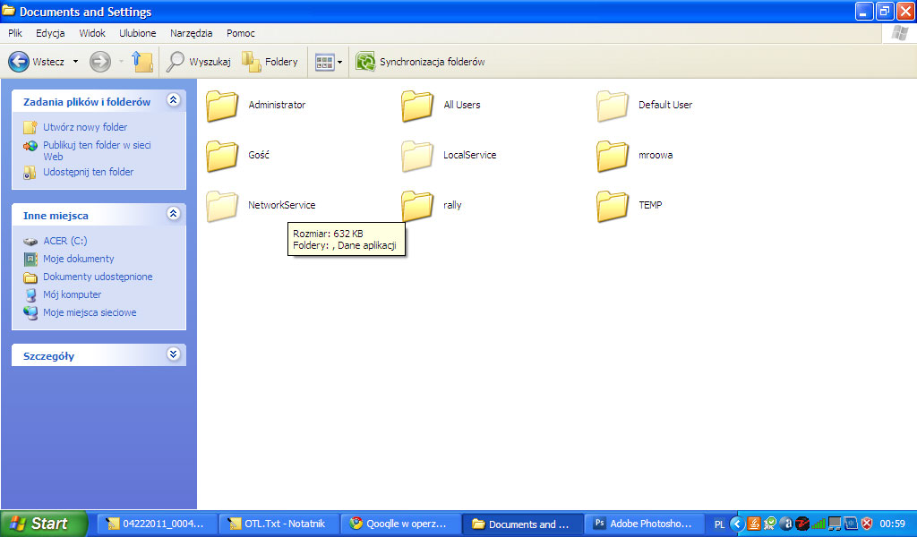This screenshot has width=917, height=537.
Task: Switch to the Chrome Qooqlle taskbar window
Action: coord(400,524)
